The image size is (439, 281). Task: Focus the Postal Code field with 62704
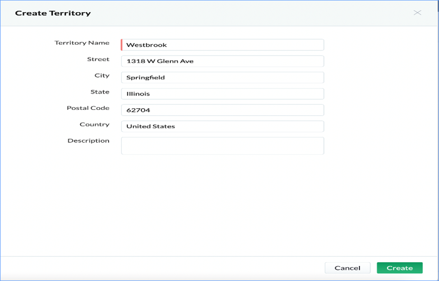pyautogui.click(x=222, y=110)
